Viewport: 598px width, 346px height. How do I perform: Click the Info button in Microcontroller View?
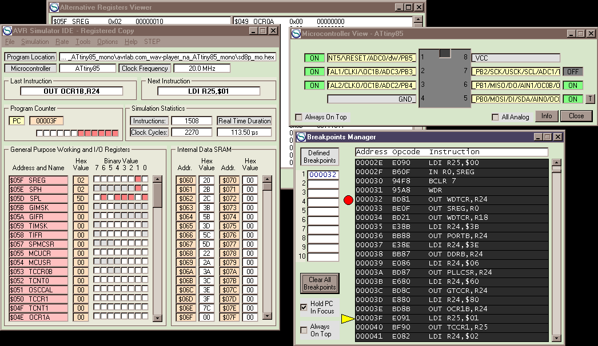pyautogui.click(x=547, y=116)
